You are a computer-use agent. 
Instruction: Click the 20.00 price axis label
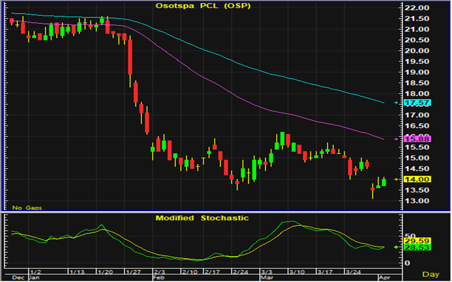click(417, 51)
